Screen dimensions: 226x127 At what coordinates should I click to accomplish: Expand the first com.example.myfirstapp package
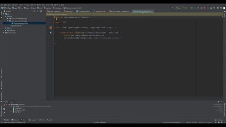[x=8, y=19]
